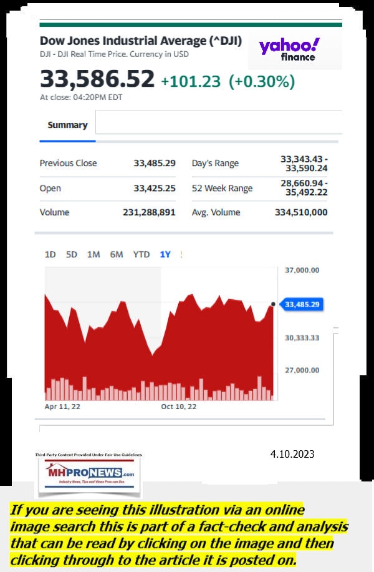Click the (+0.30%) percent change
374x572 pixels.
click(x=261, y=81)
